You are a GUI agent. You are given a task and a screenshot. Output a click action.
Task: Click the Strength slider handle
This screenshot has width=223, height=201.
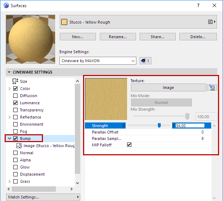tap(159, 125)
